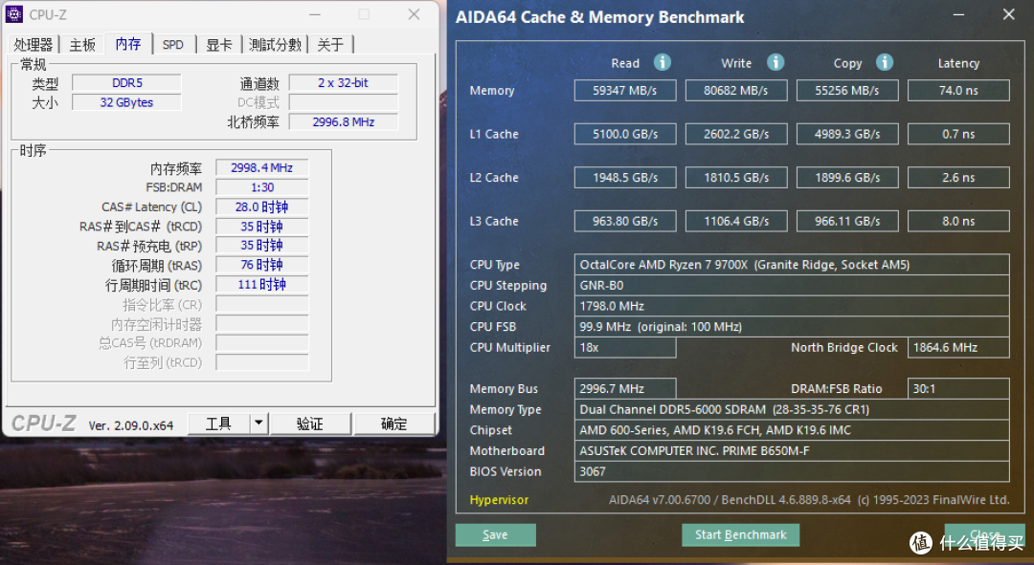Open the Read info icon in AIDA64
1034x565 pixels.
[x=663, y=62]
